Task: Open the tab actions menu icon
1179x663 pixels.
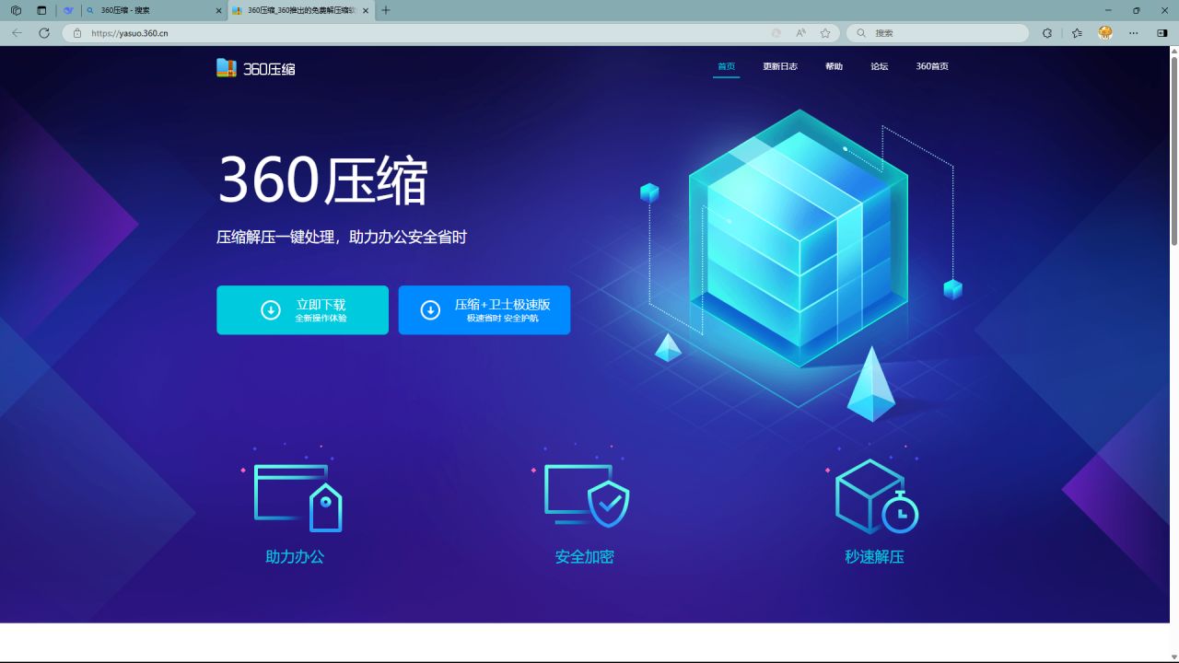Action: tap(41, 10)
